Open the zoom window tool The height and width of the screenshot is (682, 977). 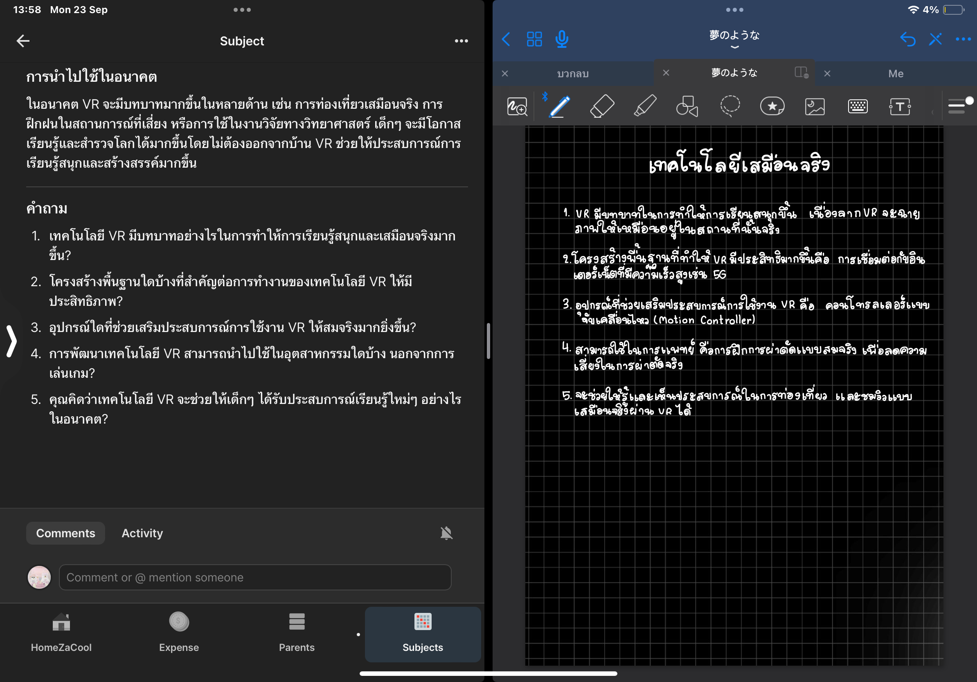click(517, 106)
